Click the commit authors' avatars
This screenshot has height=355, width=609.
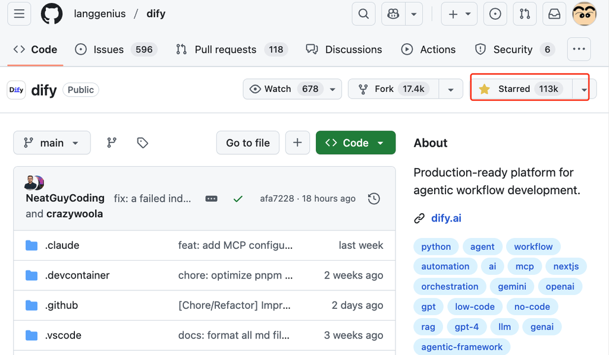(34, 182)
